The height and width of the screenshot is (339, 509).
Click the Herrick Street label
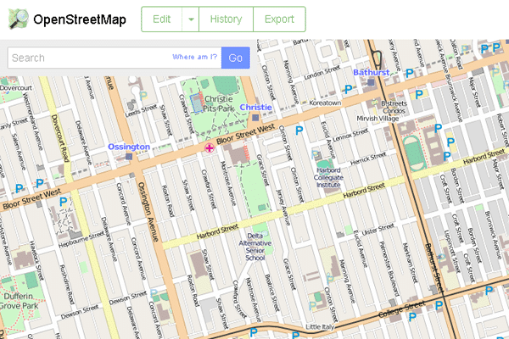368,158
